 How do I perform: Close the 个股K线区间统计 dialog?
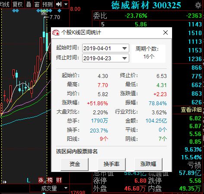(166, 32)
